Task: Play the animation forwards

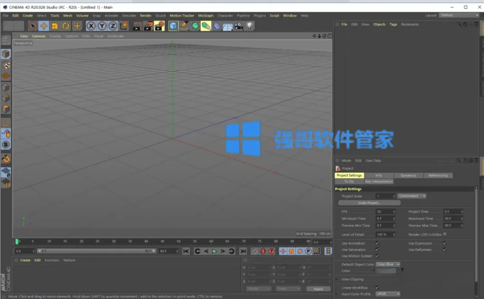Action: [214, 251]
